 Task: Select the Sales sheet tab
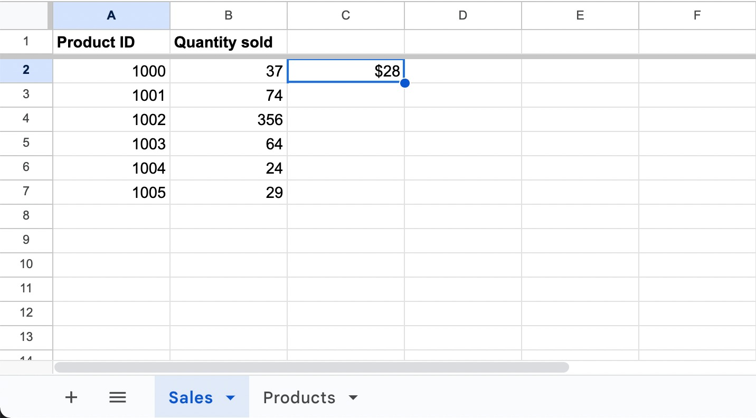(190, 397)
